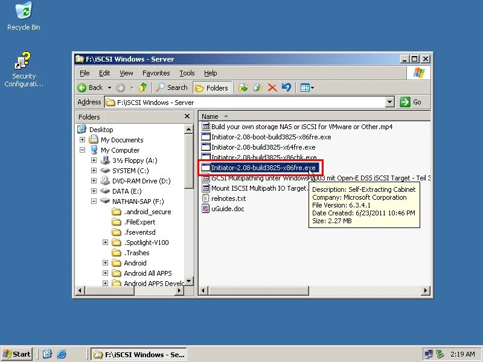Click the Address bar path field
Viewport: 483px width, 362px height.
[245, 102]
